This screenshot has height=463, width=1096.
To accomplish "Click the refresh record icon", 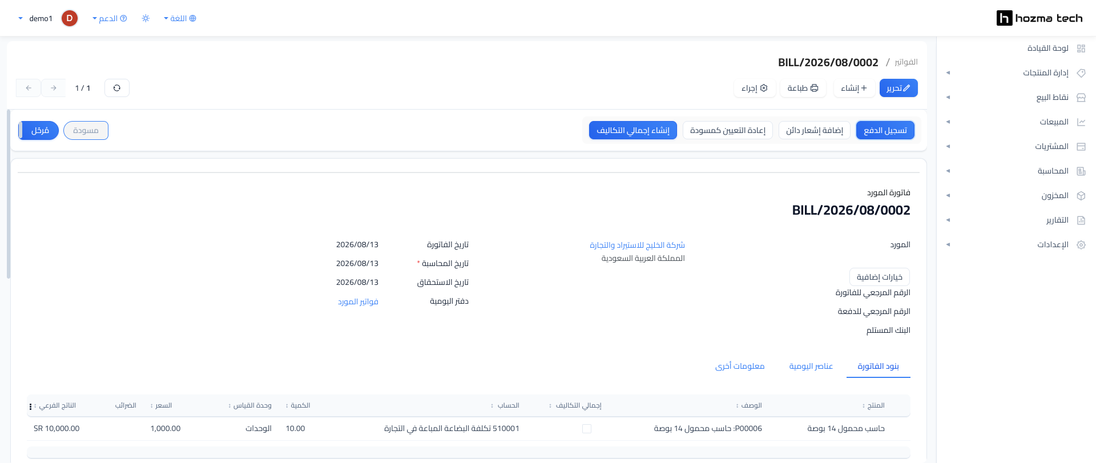I will 117,88.
